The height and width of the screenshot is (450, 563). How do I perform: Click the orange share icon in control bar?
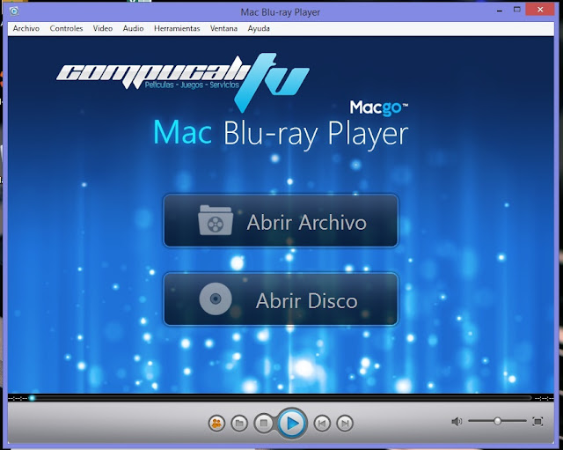click(216, 424)
